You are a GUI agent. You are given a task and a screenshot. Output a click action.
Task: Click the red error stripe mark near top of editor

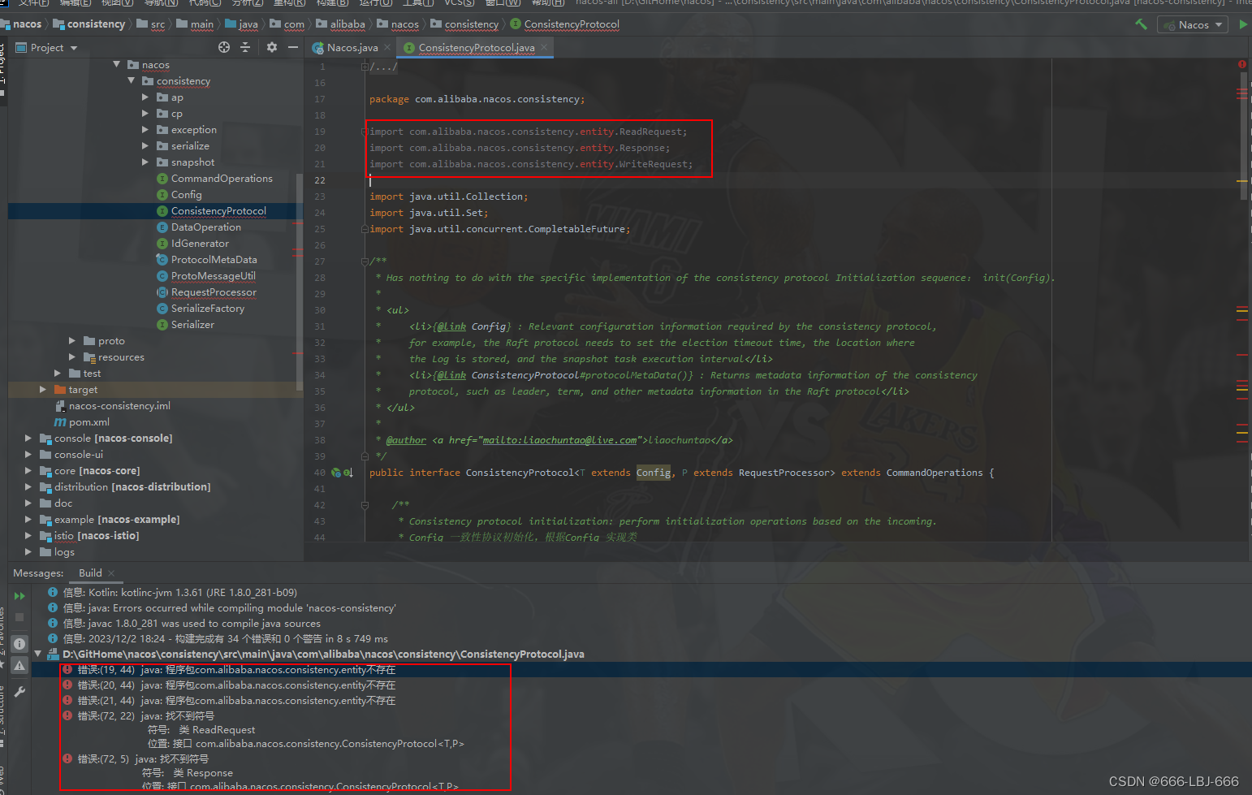pos(1241,90)
